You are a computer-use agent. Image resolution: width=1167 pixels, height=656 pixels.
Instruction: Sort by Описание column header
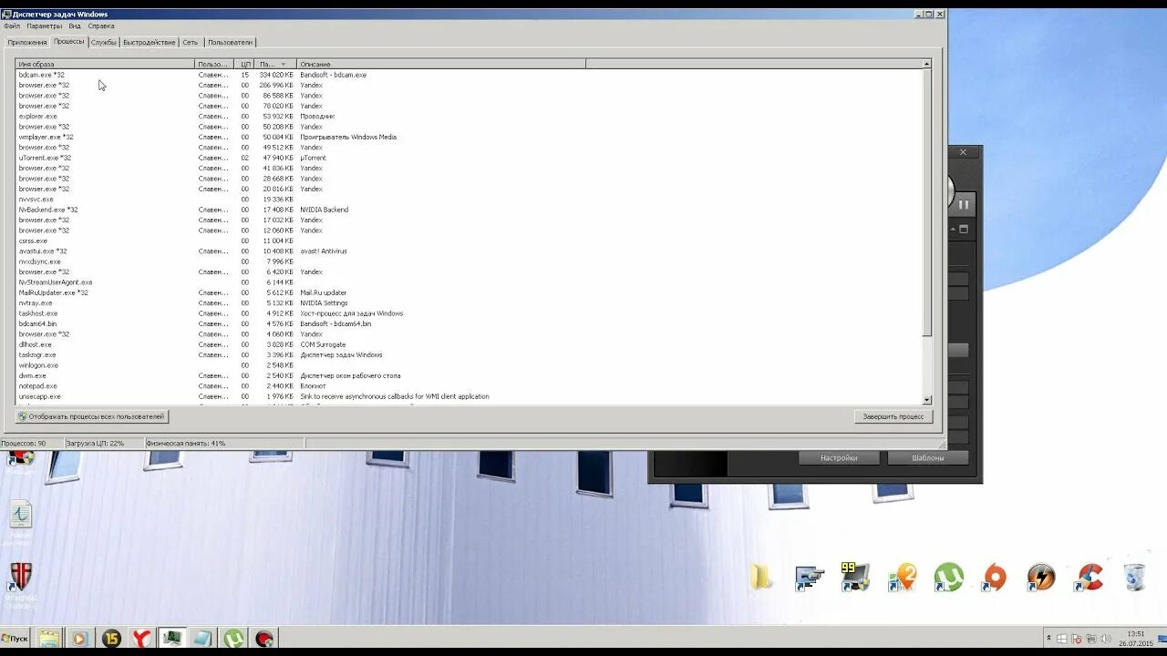[x=441, y=65]
